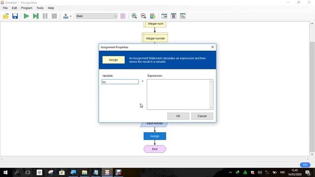
Task: Open File Explorer from taskbar
Action: 85,173
